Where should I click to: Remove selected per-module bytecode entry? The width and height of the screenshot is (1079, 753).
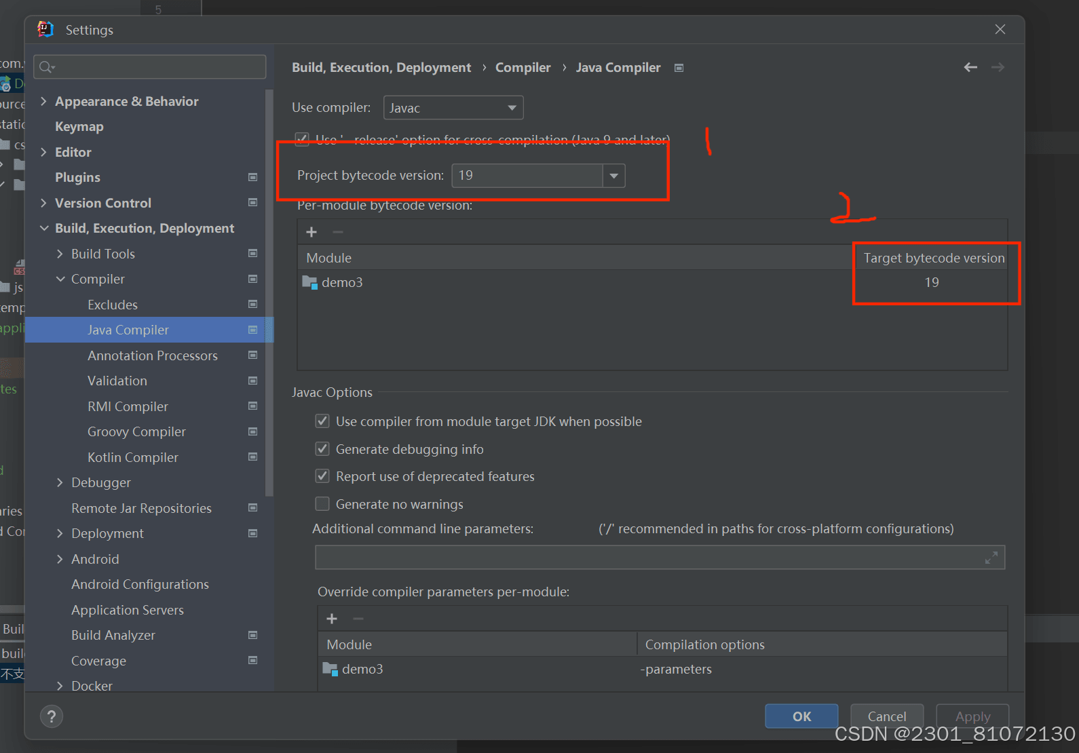[338, 232]
